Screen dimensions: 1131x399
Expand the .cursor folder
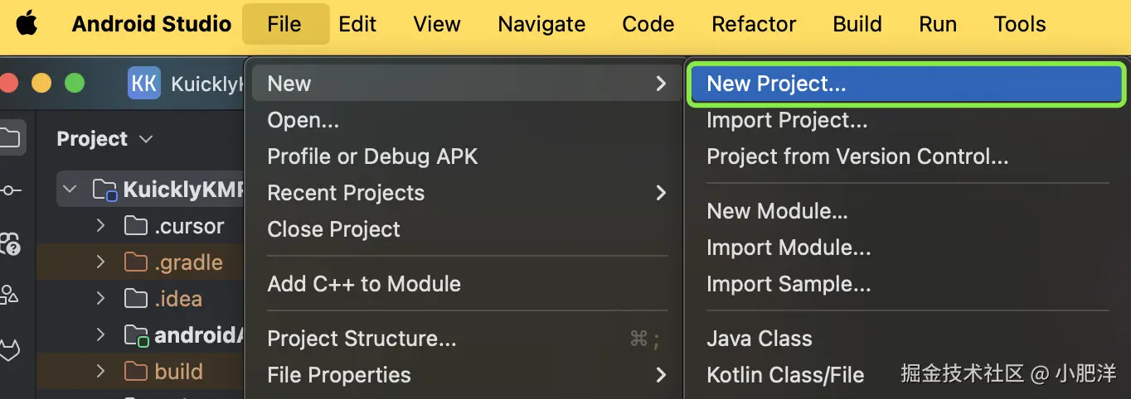(x=100, y=226)
